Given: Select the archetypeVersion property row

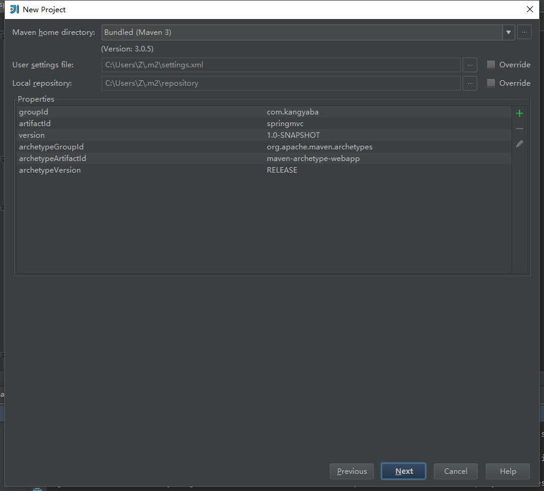Looking at the screenshot, I should tap(264, 170).
